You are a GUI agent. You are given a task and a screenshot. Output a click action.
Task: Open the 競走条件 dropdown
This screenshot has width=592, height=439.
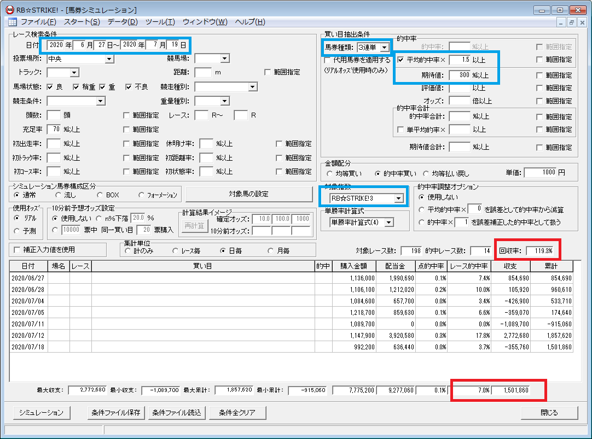point(101,101)
